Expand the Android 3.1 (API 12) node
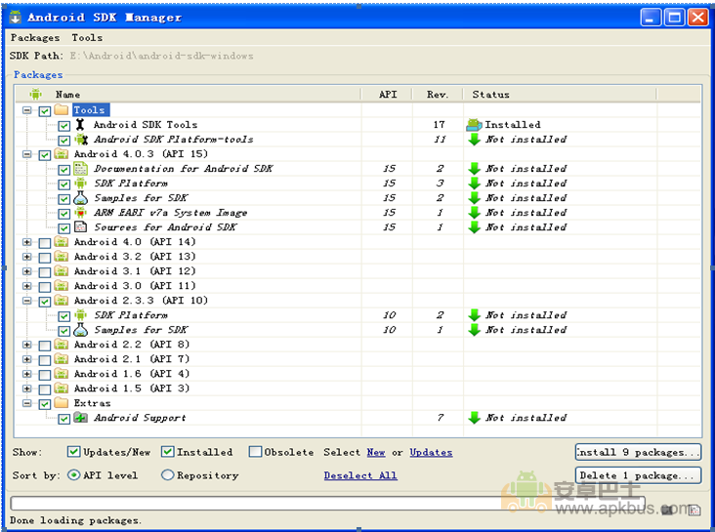The height and width of the screenshot is (532, 715). pyautogui.click(x=27, y=271)
